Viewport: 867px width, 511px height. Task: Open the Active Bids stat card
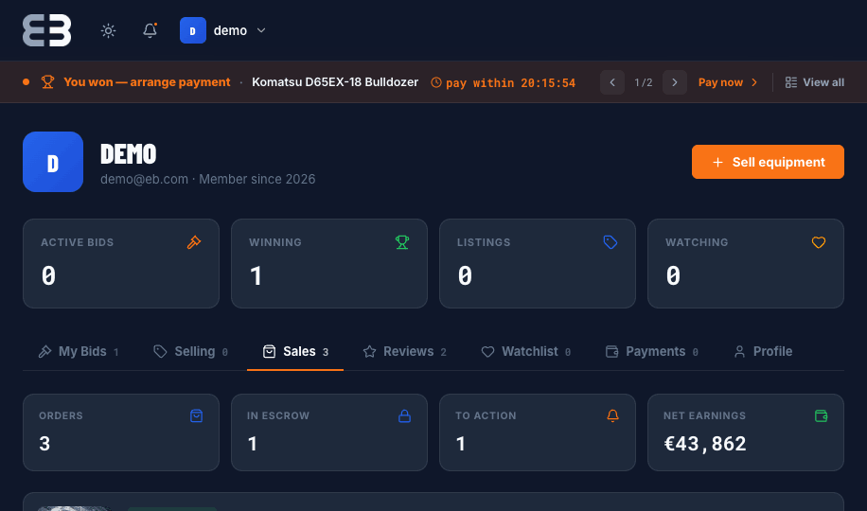pyautogui.click(x=121, y=263)
